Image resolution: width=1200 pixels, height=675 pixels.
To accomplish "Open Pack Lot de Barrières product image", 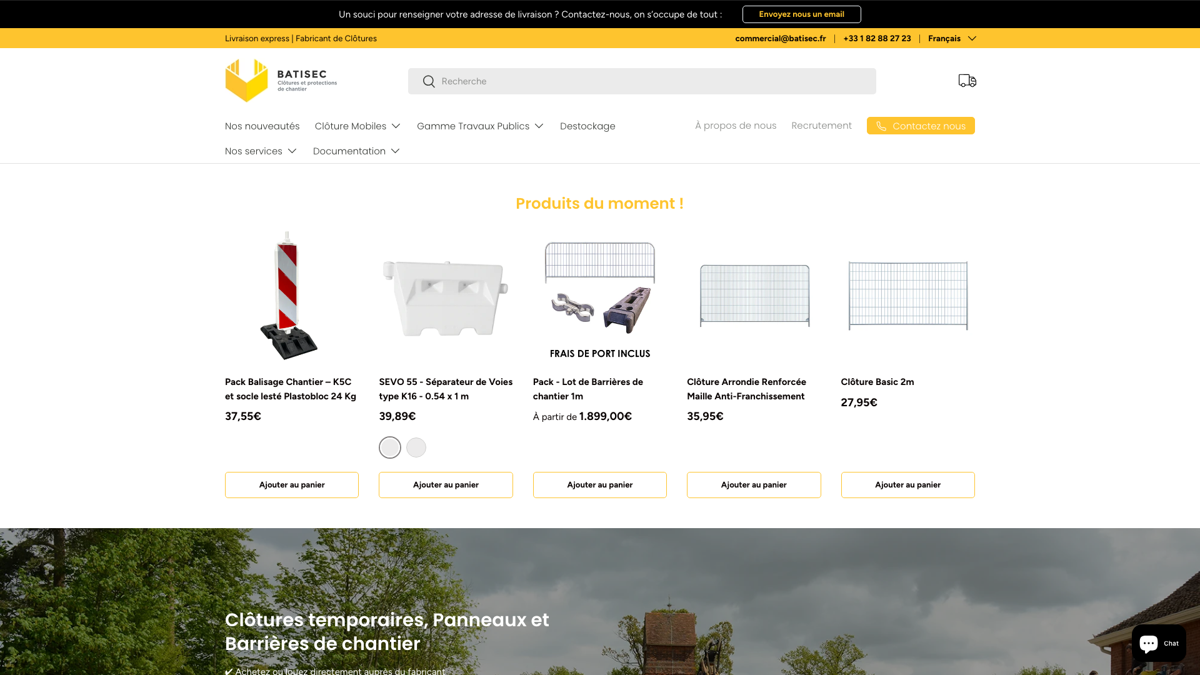I will (600, 297).
